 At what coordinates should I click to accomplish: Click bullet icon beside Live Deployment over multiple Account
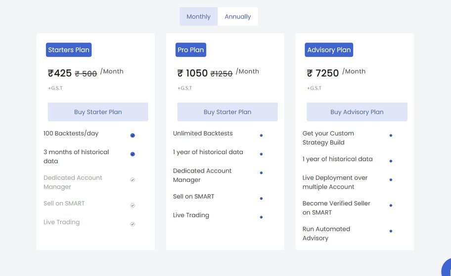391,180
